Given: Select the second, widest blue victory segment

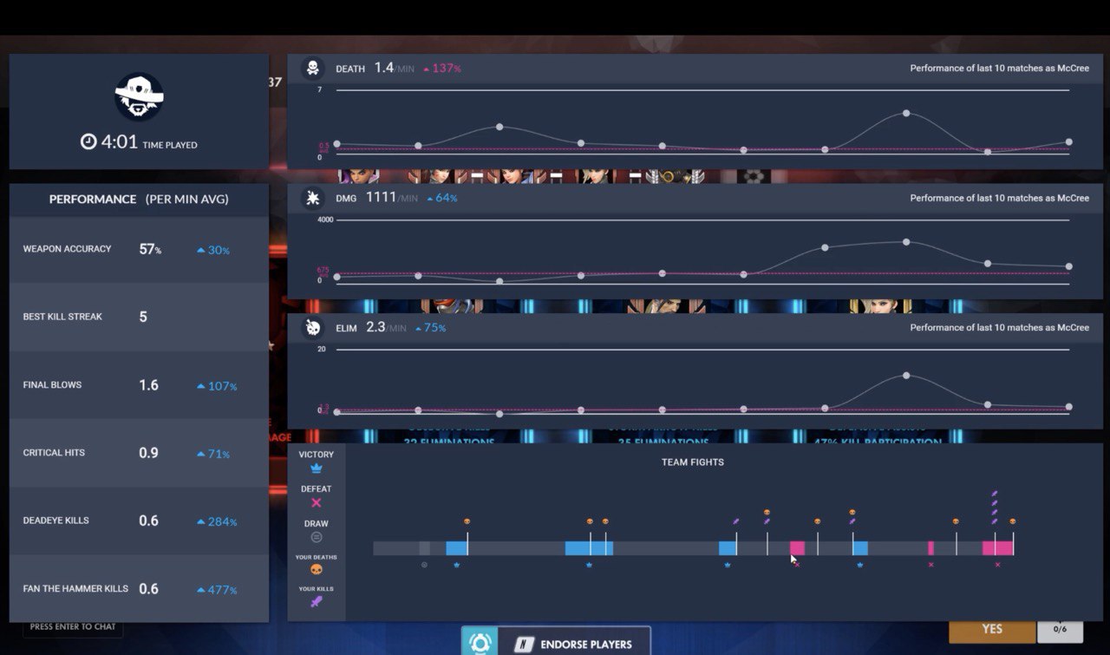Looking at the screenshot, I should (x=589, y=548).
